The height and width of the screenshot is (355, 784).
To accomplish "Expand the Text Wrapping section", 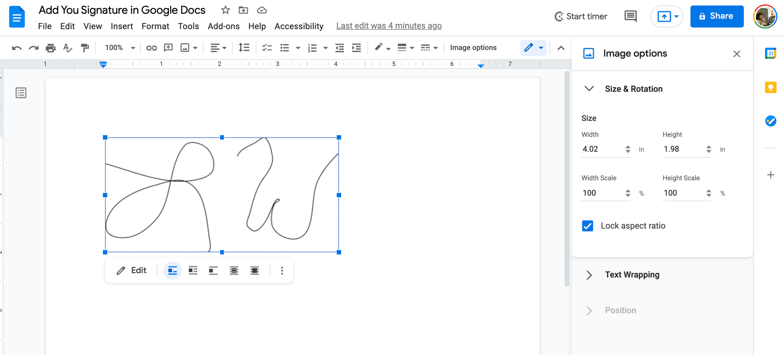I will point(589,275).
